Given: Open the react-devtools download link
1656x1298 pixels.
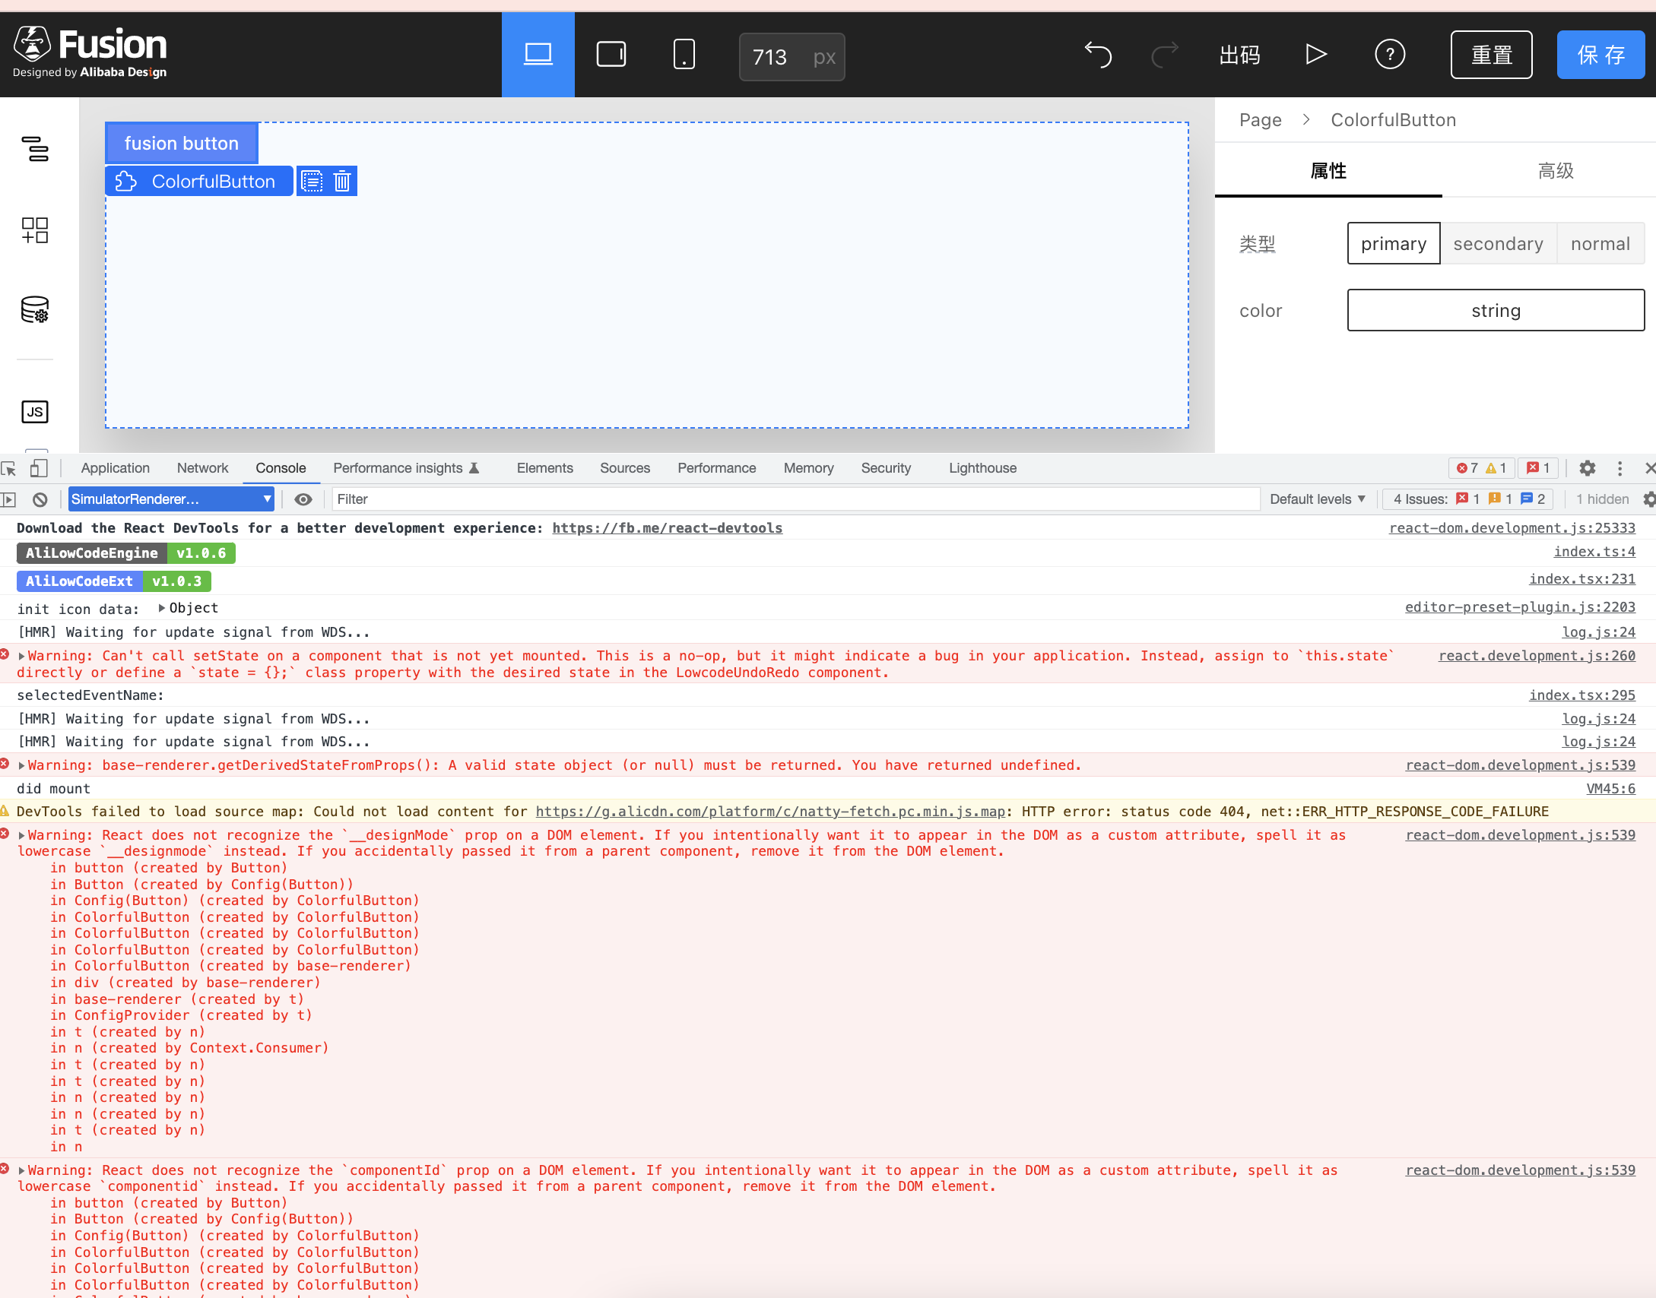Looking at the screenshot, I should click(x=667, y=527).
